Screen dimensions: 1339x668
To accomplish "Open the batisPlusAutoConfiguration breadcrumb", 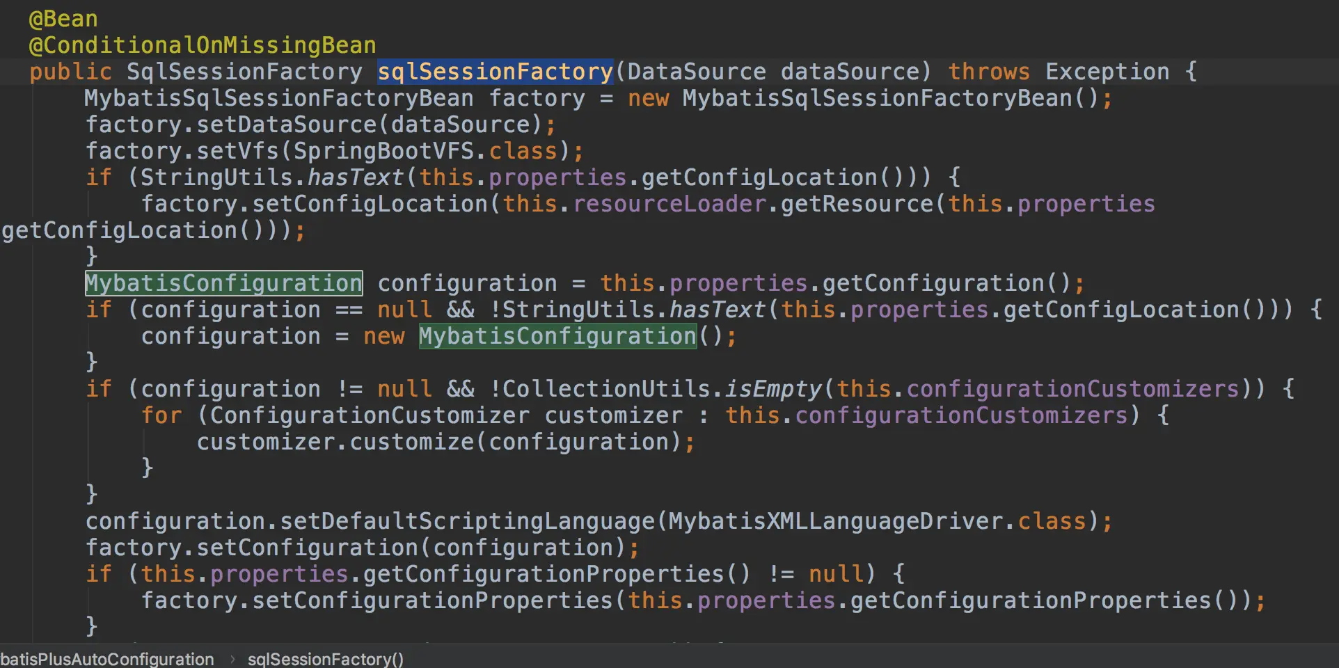I will (x=107, y=659).
